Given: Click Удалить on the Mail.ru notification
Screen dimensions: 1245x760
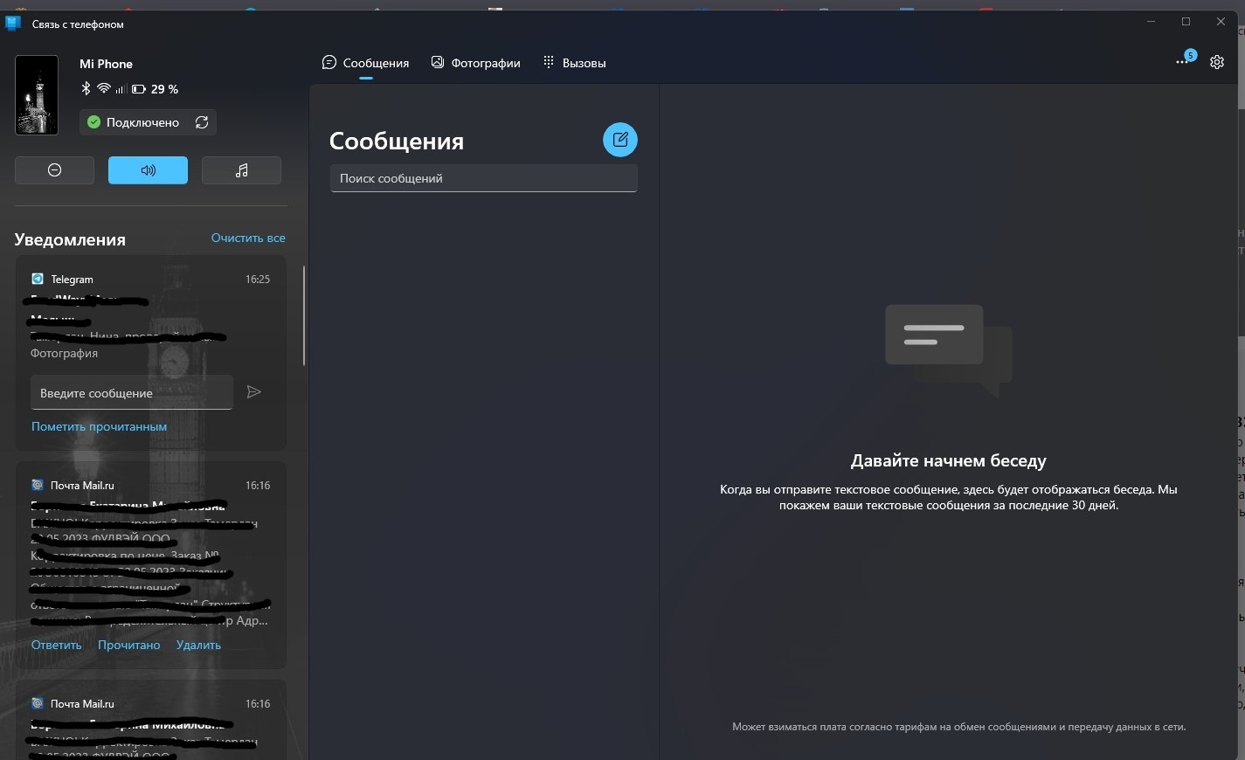Looking at the screenshot, I should coord(198,645).
